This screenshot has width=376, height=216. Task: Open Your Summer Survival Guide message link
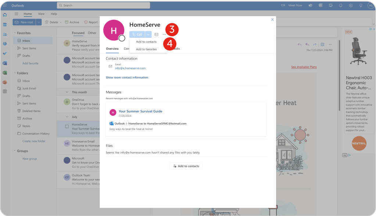[x=140, y=111]
